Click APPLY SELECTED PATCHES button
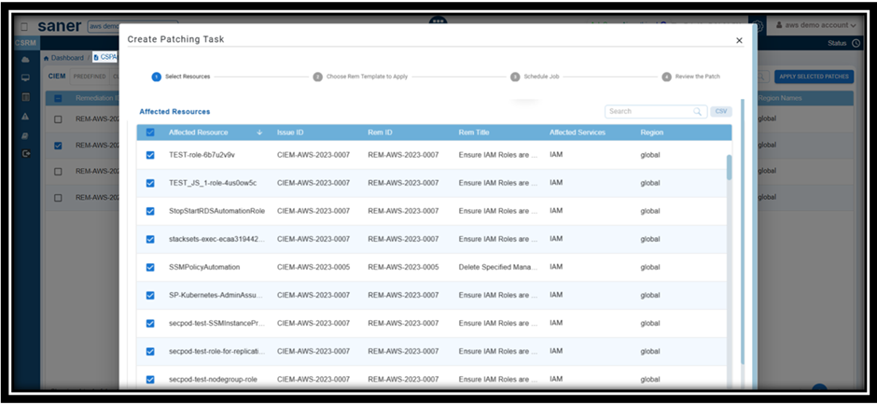Screen dimensions: 877x405 814,77
